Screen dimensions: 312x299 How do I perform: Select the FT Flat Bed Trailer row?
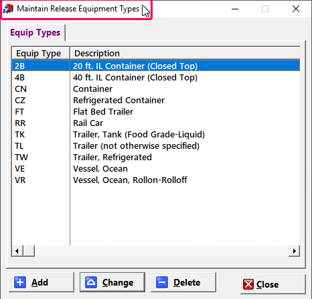point(156,111)
